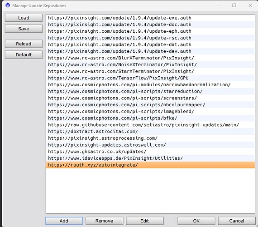This screenshot has width=258, height=227.
Task: Maximize the Manage Update Repositories window
Action: (234, 5)
